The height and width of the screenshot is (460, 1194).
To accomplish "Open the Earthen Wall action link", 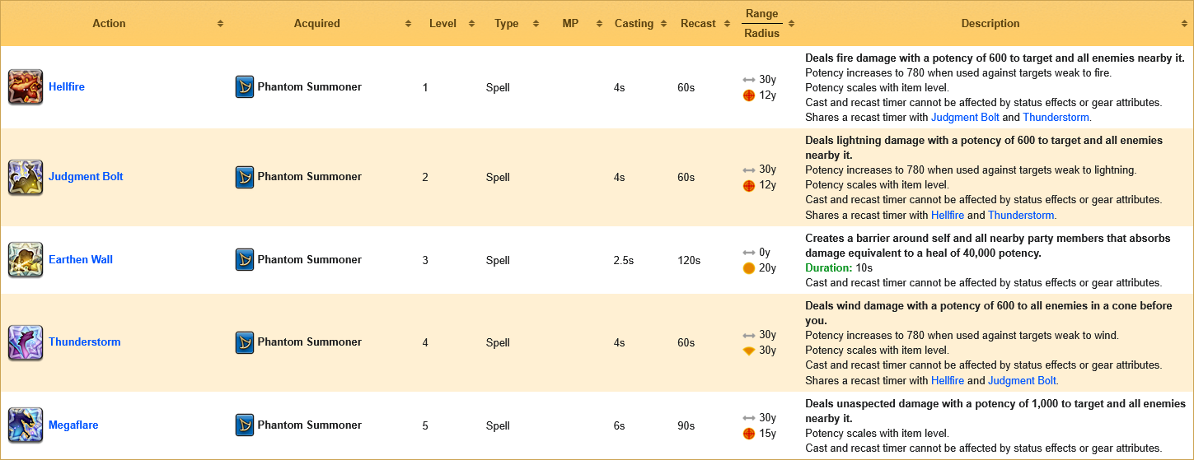I will click(x=81, y=260).
